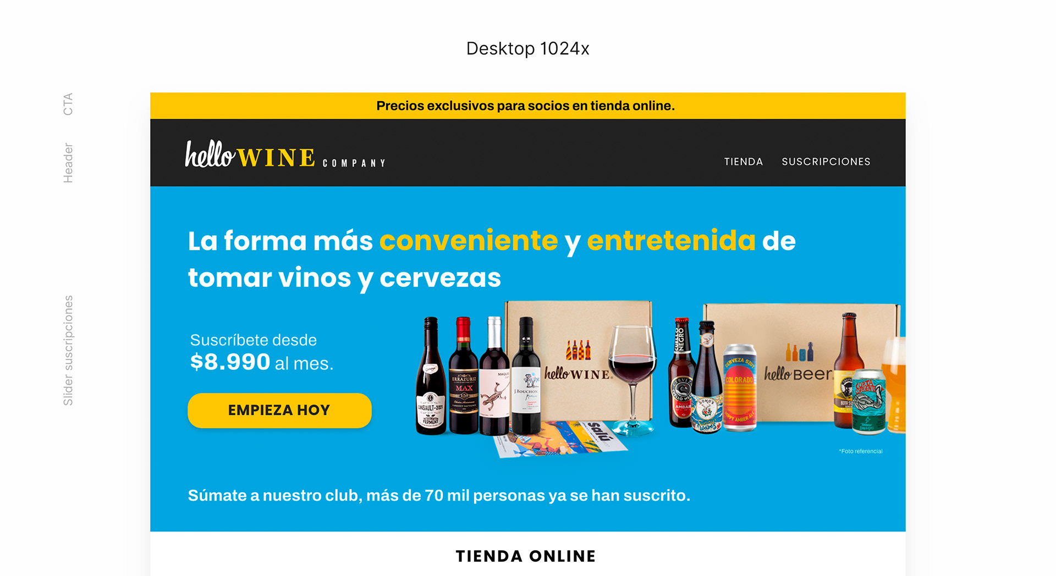The height and width of the screenshot is (576, 1056).
Task: Open the TIENDA menu item
Action: (743, 162)
